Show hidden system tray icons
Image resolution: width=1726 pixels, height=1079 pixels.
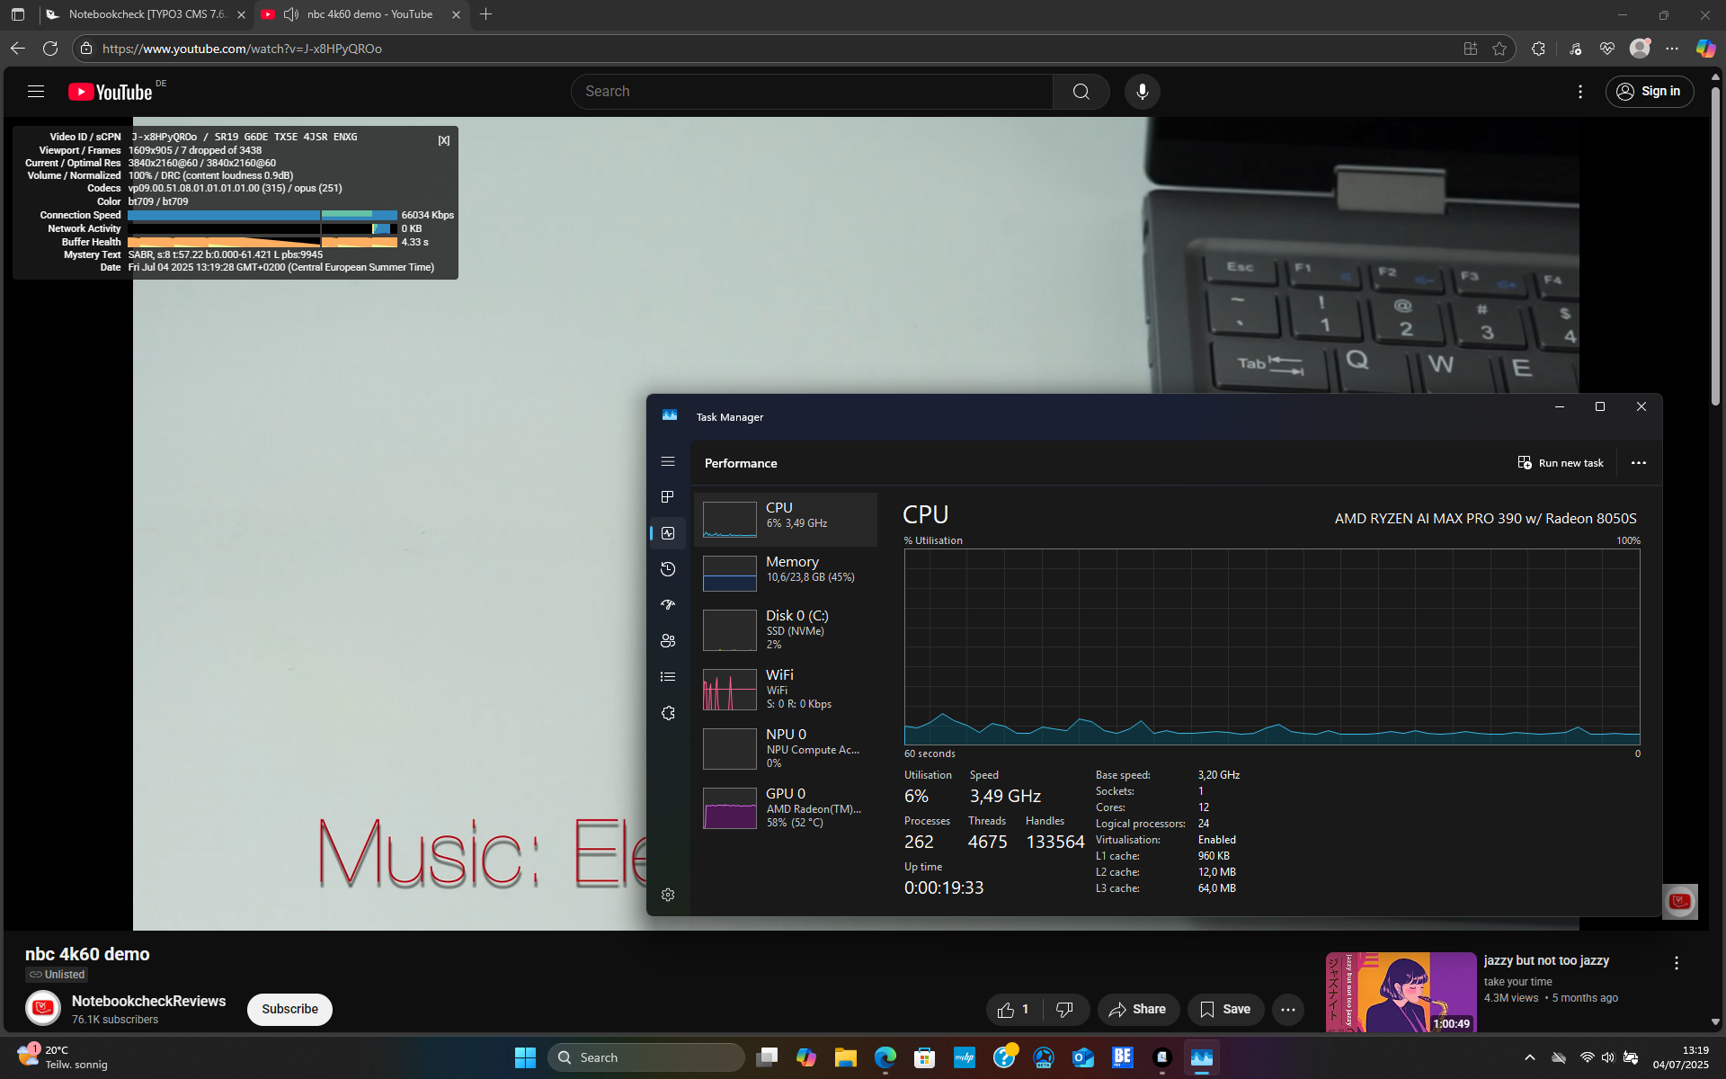point(1530,1057)
